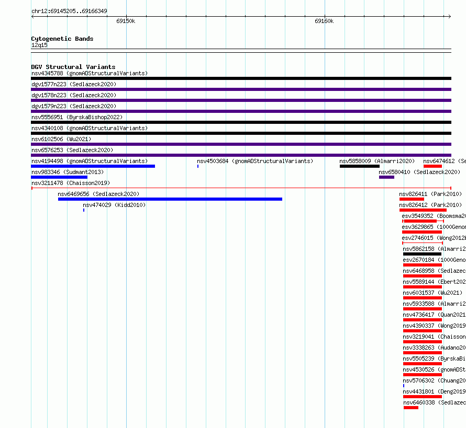Select the nsv3338263 Audano label
466x428 pixels.
pos(435,348)
